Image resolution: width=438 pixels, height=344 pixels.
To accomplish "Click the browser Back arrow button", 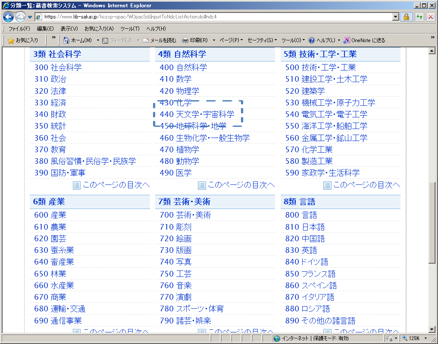I will coord(8,17).
